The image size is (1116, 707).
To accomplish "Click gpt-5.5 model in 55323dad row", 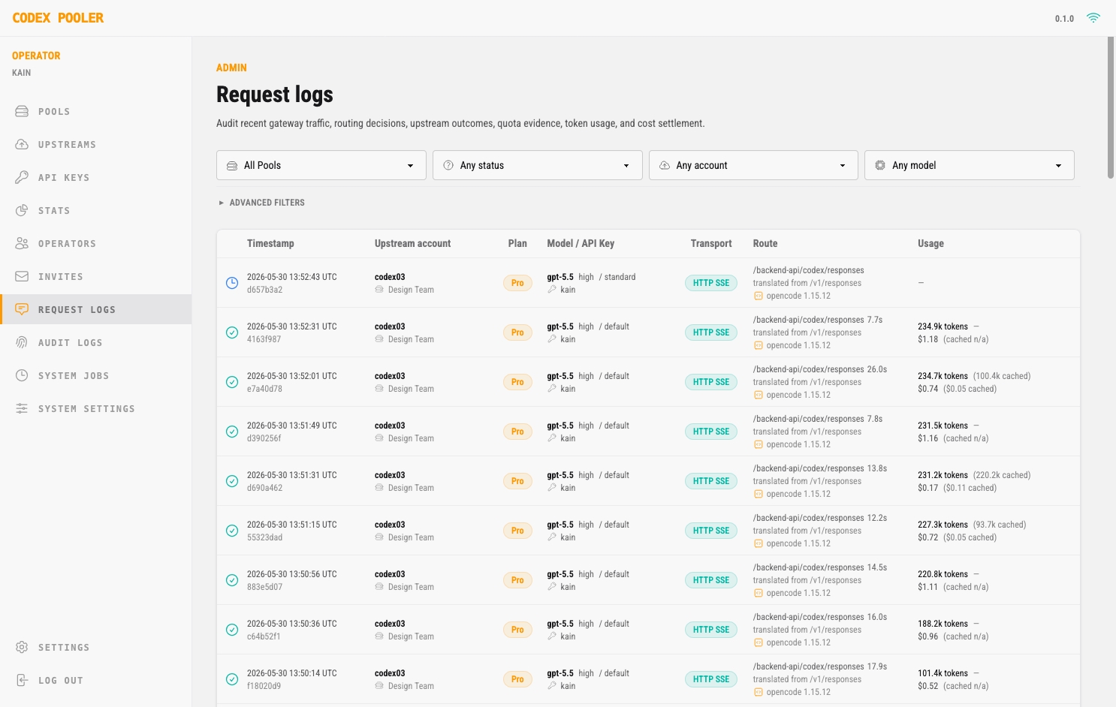I will point(560,525).
